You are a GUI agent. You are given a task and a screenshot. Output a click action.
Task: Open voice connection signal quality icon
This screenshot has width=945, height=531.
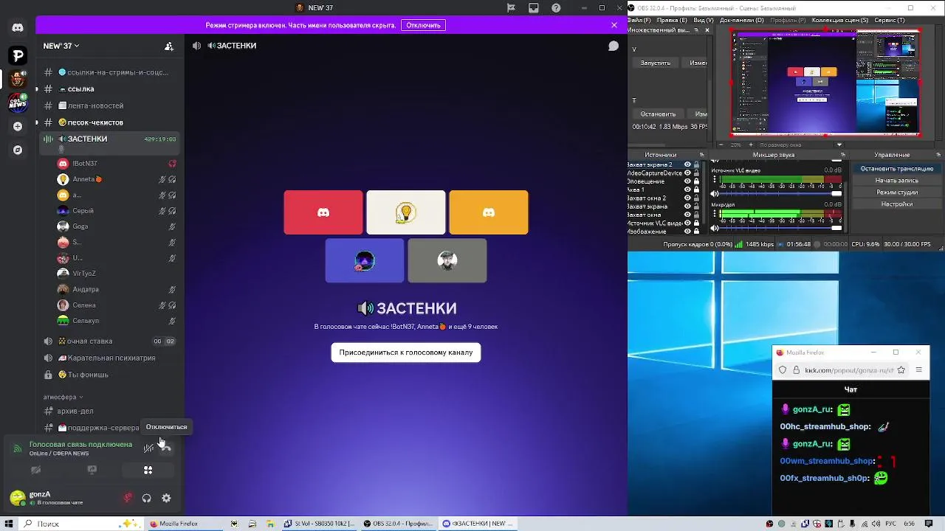click(17, 448)
